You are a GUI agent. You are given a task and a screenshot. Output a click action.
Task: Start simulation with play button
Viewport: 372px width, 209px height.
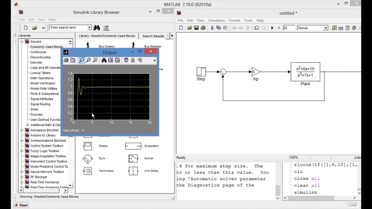tap(272, 28)
